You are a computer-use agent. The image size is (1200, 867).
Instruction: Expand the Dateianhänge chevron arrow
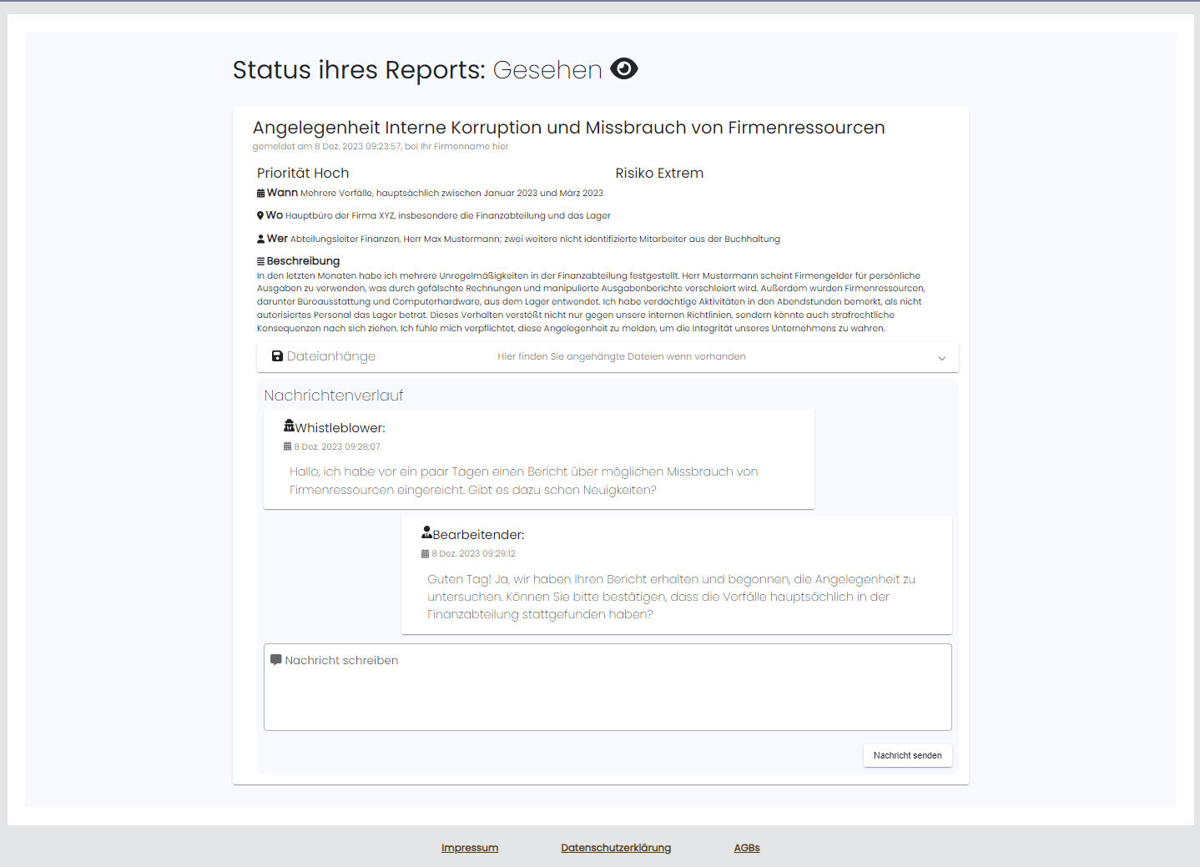pyautogui.click(x=941, y=358)
